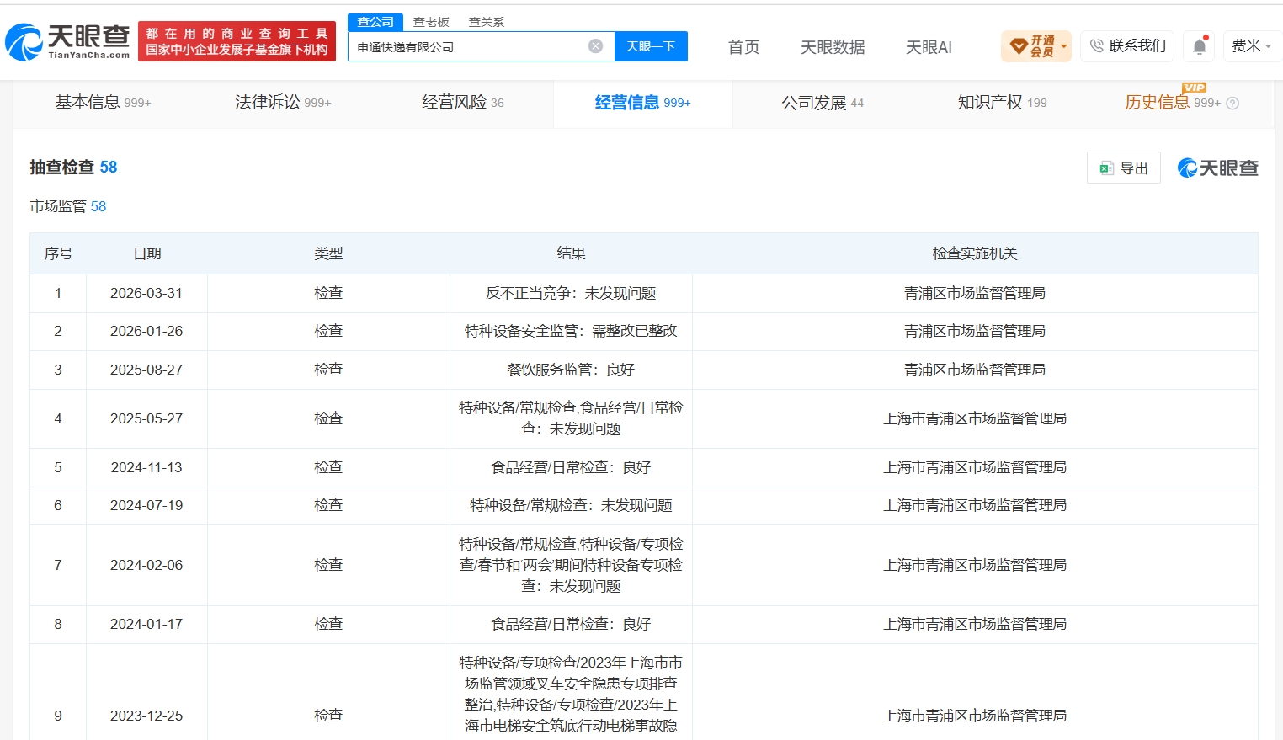Image resolution: width=1283 pixels, height=740 pixels.
Task: Select the date 2026-01-26 cell
Action: click(x=146, y=331)
